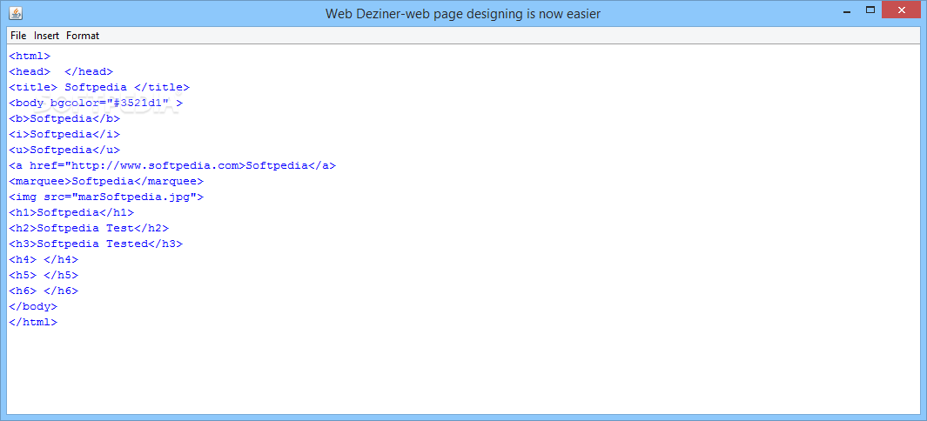Viewport: 927px width, 421px height.
Task: Click the Java icon in the title bar
Action: pyautogui.click(x=17, y=12)
